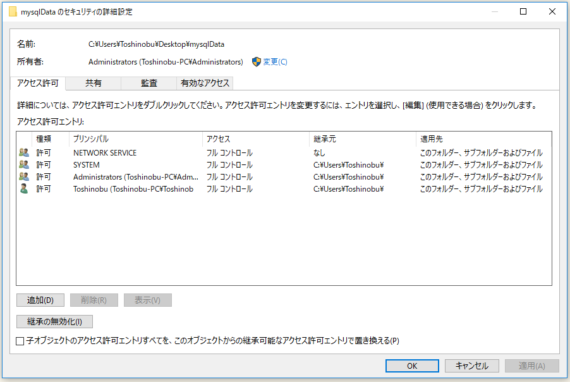Image resolution: width=570 pixels, height=382 pixels.
Task: Select the Toshinobu (Toshinobu-PC¥Toshinob entry
Action: click(133, 189)
